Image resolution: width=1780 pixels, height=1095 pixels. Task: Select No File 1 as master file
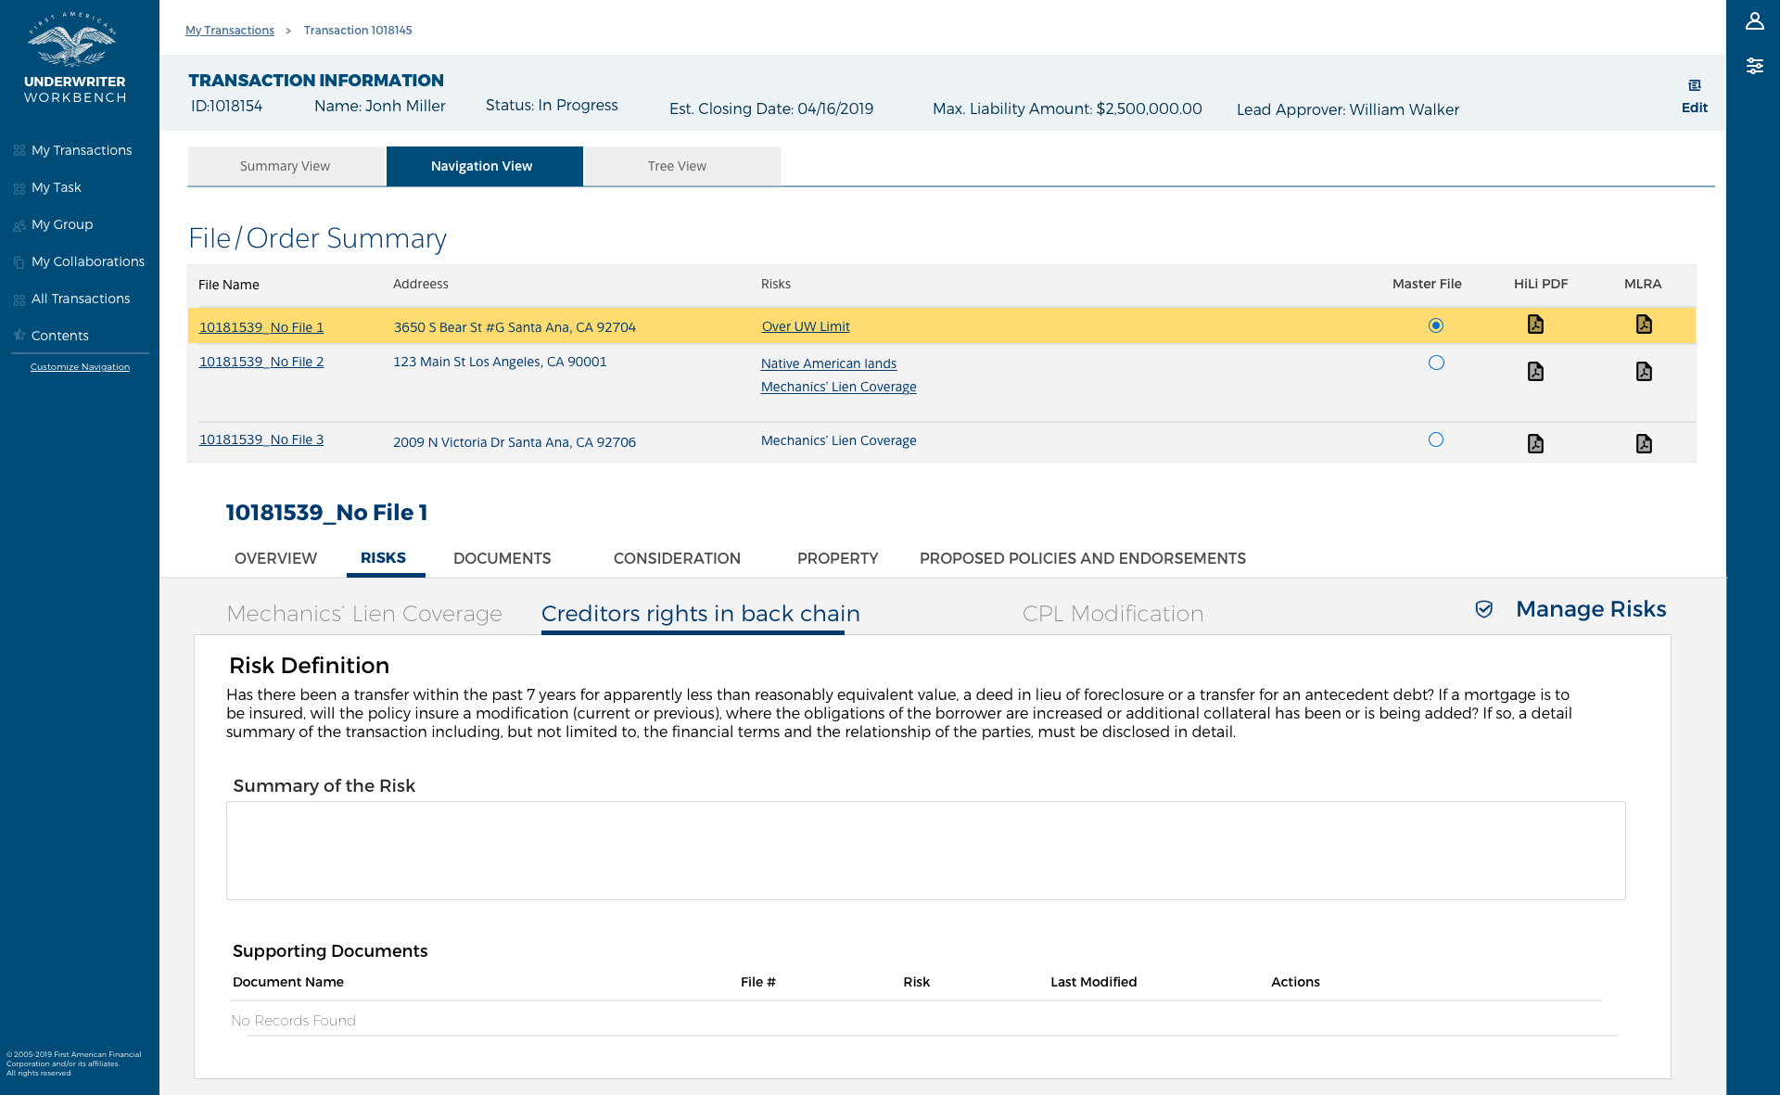coord(1435,325)
